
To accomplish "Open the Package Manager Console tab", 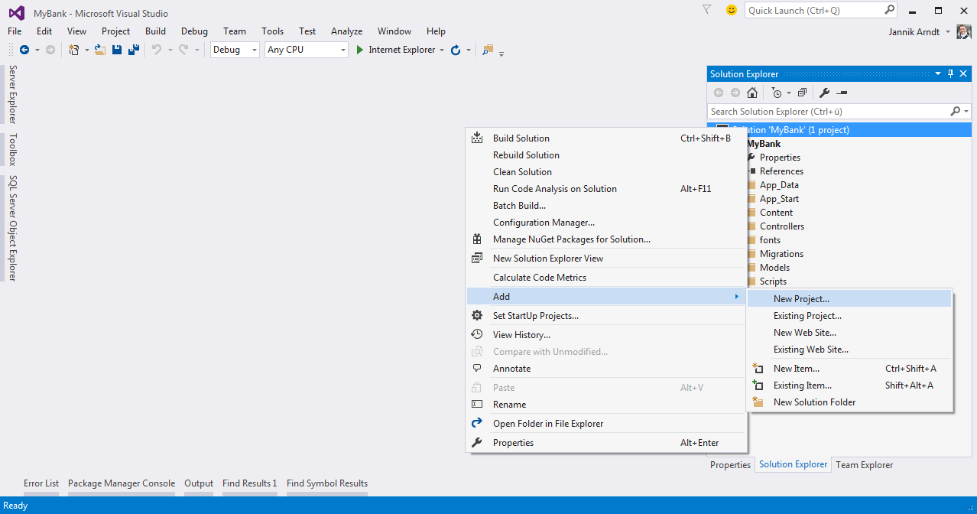I will (x=122, y=483).
